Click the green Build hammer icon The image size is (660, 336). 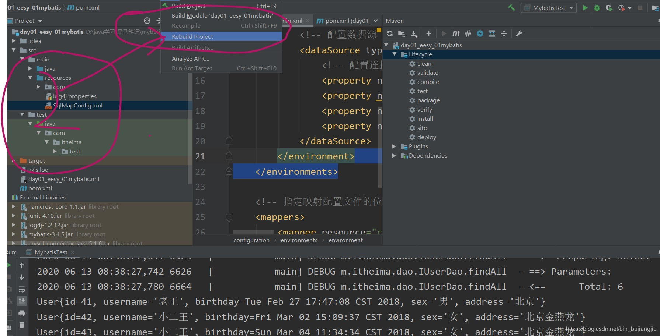pyautogui.click(x=511, y=7)
